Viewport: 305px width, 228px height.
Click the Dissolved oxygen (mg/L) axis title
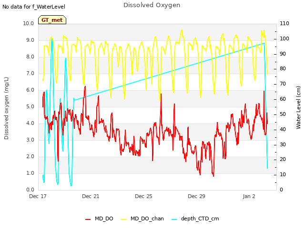point(6,108)
